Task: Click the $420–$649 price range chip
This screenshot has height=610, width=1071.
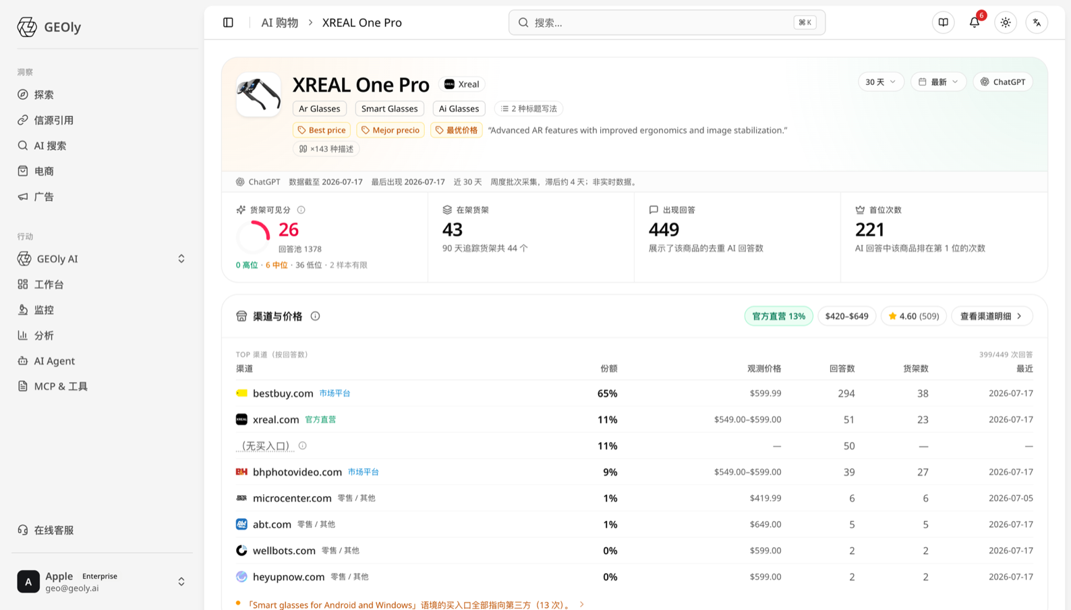Action: [x=847, y=316]
